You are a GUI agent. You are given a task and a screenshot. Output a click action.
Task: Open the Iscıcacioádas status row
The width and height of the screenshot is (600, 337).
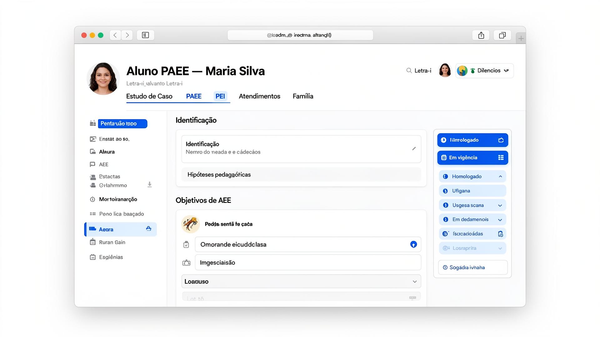tap(472, 234)
